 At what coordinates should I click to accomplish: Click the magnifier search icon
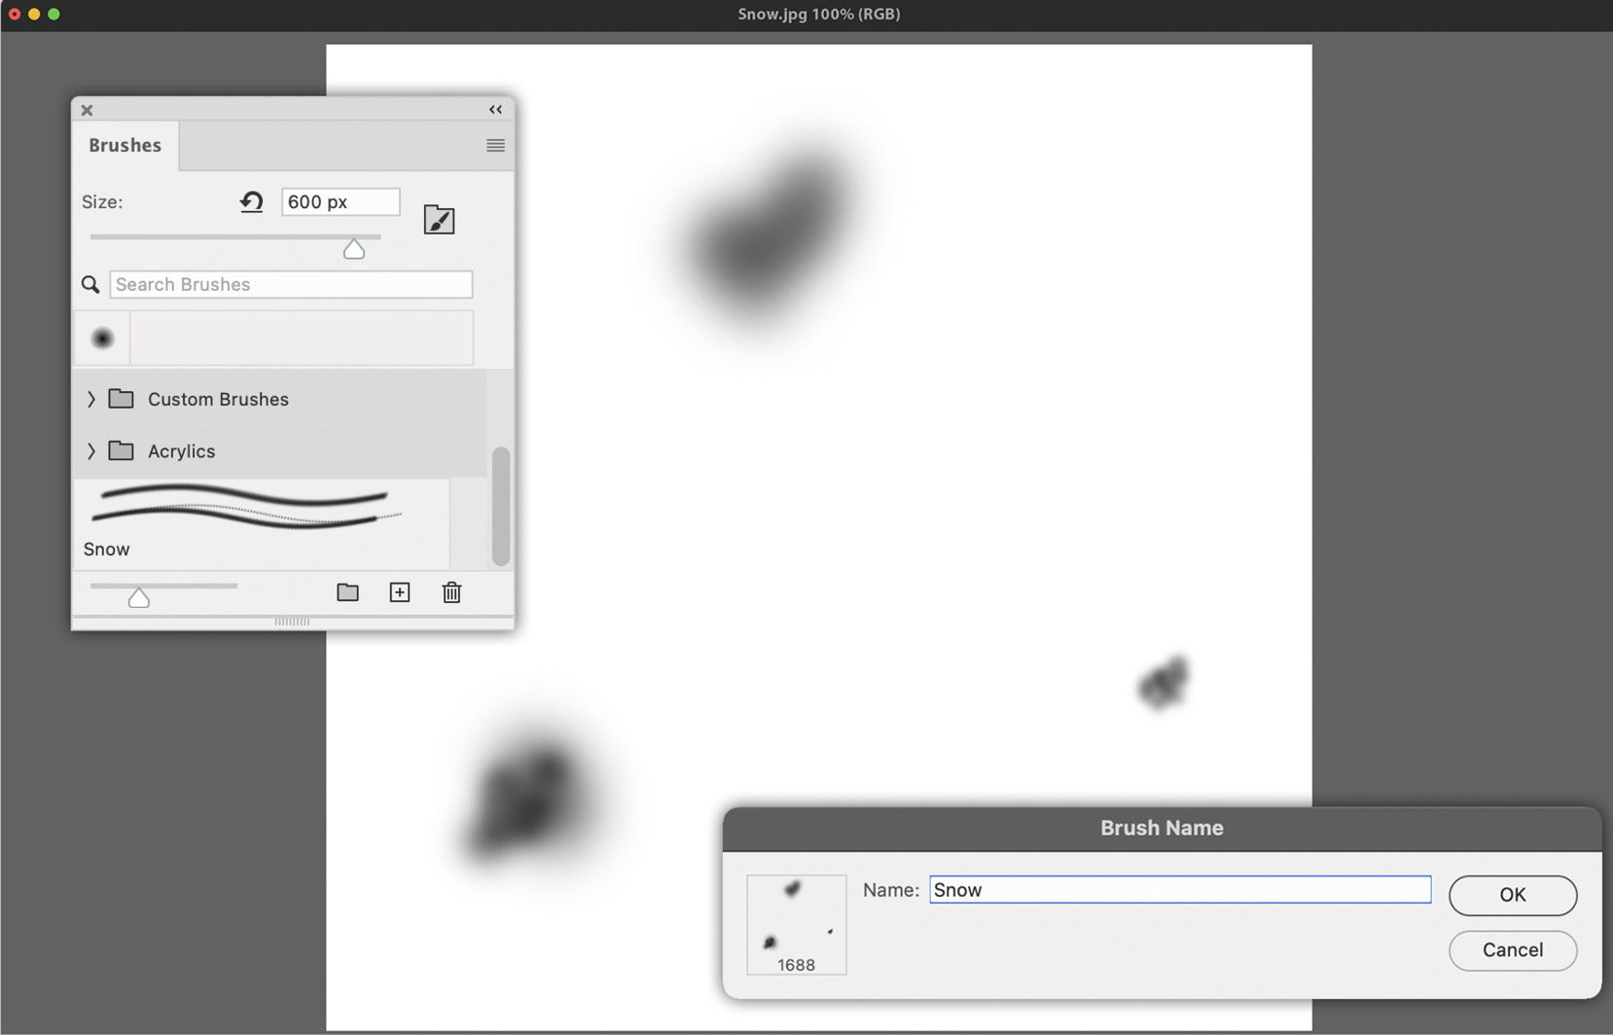coord(90,284)
